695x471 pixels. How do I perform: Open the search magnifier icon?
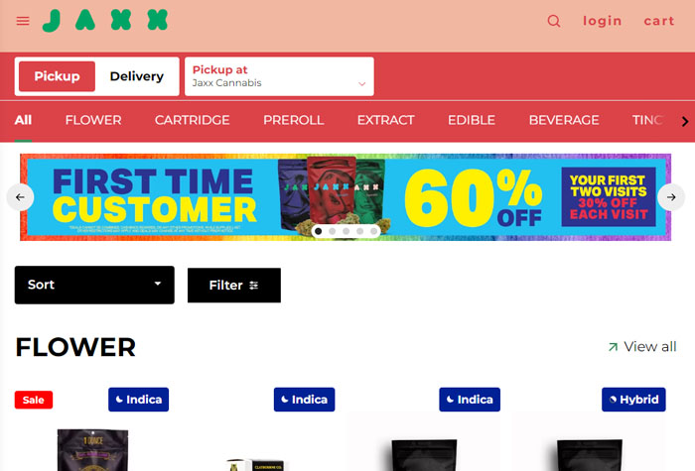click(x=554, y=21)
